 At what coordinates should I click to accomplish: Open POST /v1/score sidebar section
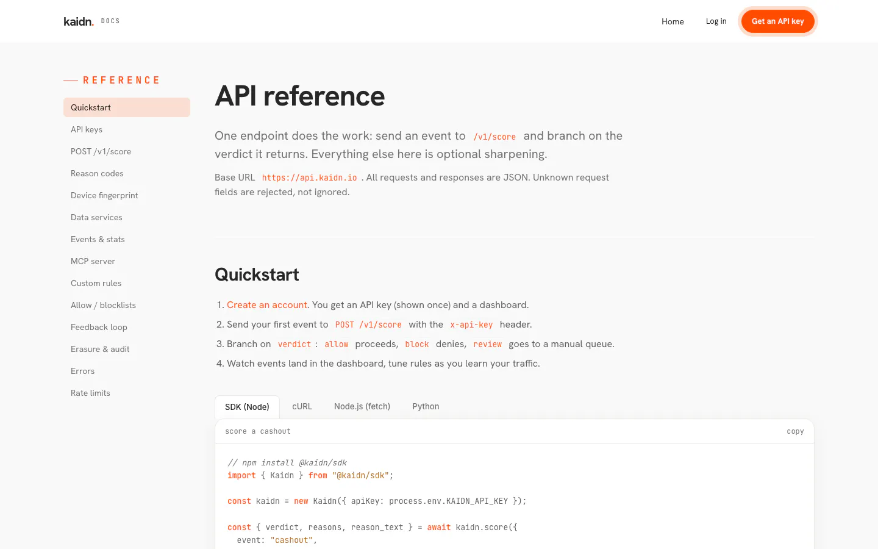click(x=127, y=151)
